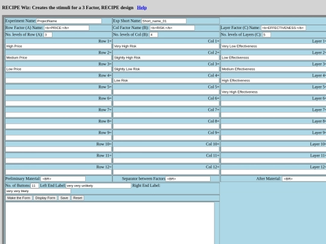Edit Row 3 field containing Low Price

pos(59,69)
